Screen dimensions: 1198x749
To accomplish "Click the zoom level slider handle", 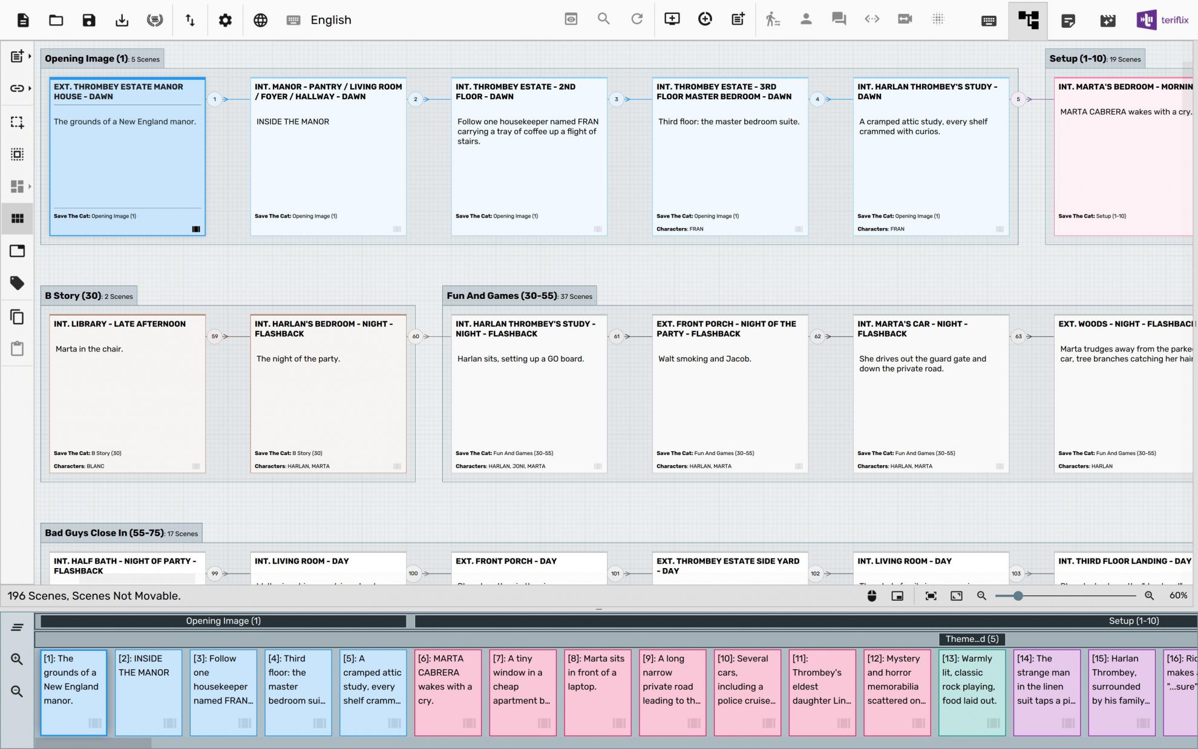I will point(1018,596).
